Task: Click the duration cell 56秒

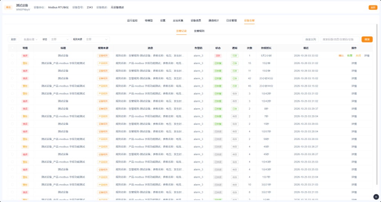Action: (x=266, y=139)
